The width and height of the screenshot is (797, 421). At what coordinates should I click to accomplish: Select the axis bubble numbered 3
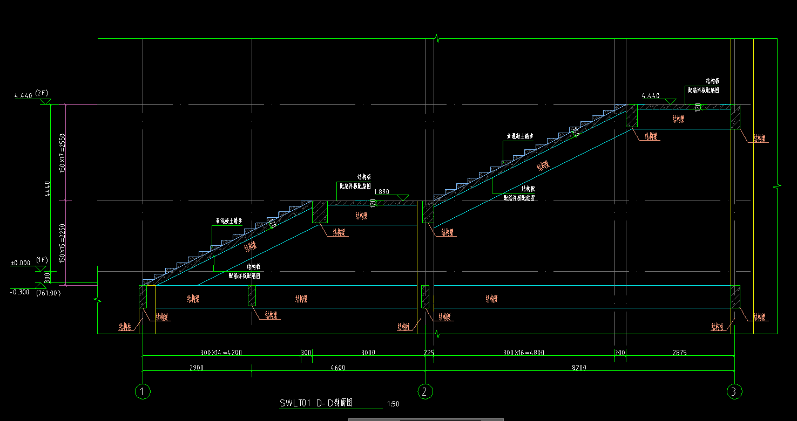click(x=734, y=391)
